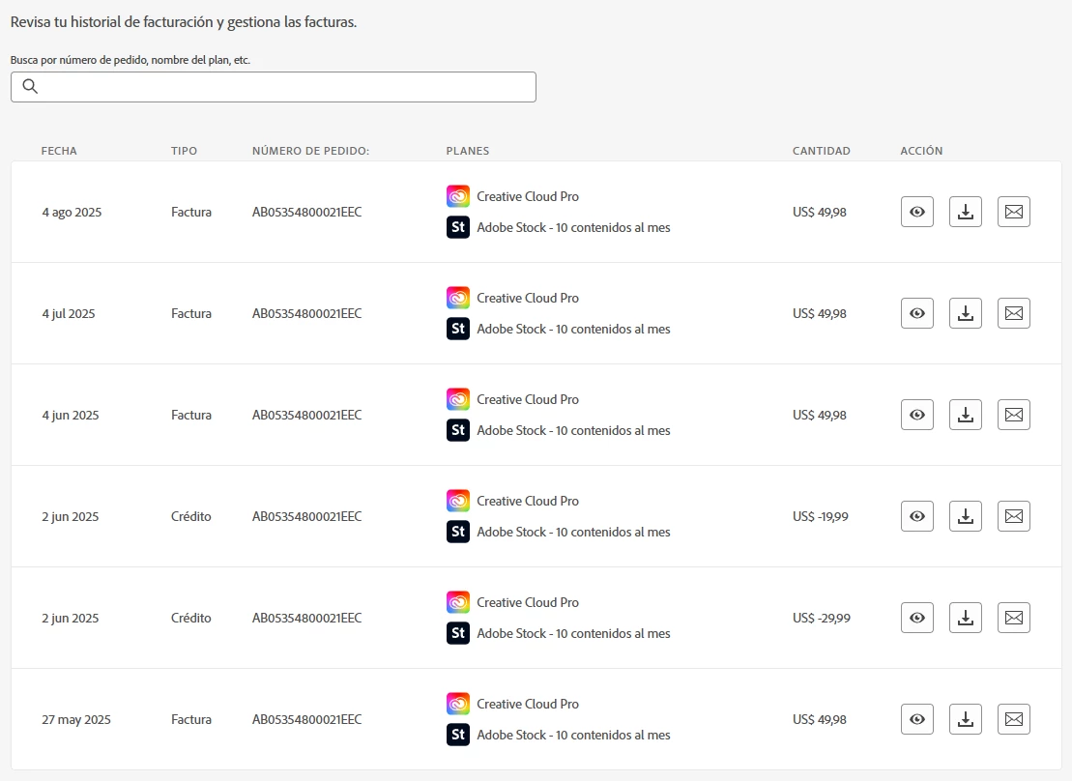
Task: Click 'Crédito' in the US$ -29,99 row
Action: pos(190,618)
